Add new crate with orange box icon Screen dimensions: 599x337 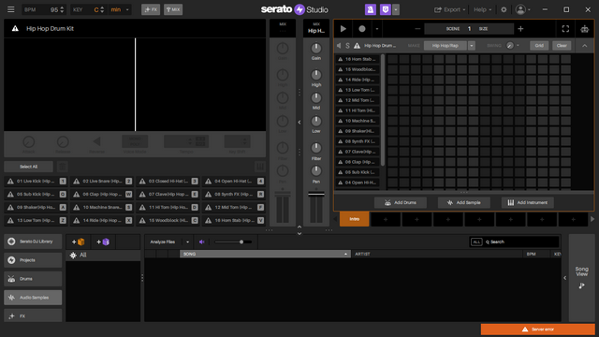click(79, 242)
